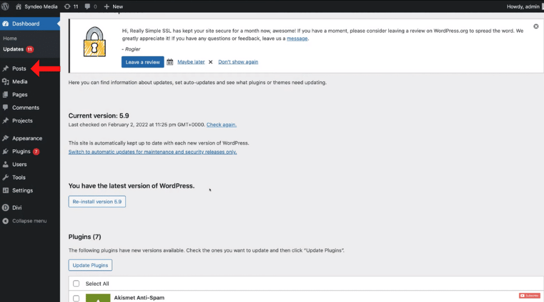
Task: Tick the Akismet Anti-Spam checkbox
Action: point(76,298)
